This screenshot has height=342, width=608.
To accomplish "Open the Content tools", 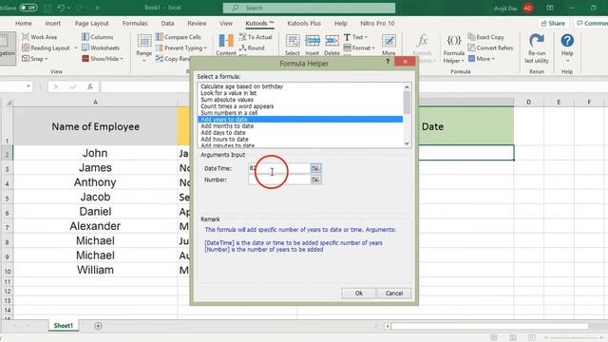I will (x=226, y=45).
